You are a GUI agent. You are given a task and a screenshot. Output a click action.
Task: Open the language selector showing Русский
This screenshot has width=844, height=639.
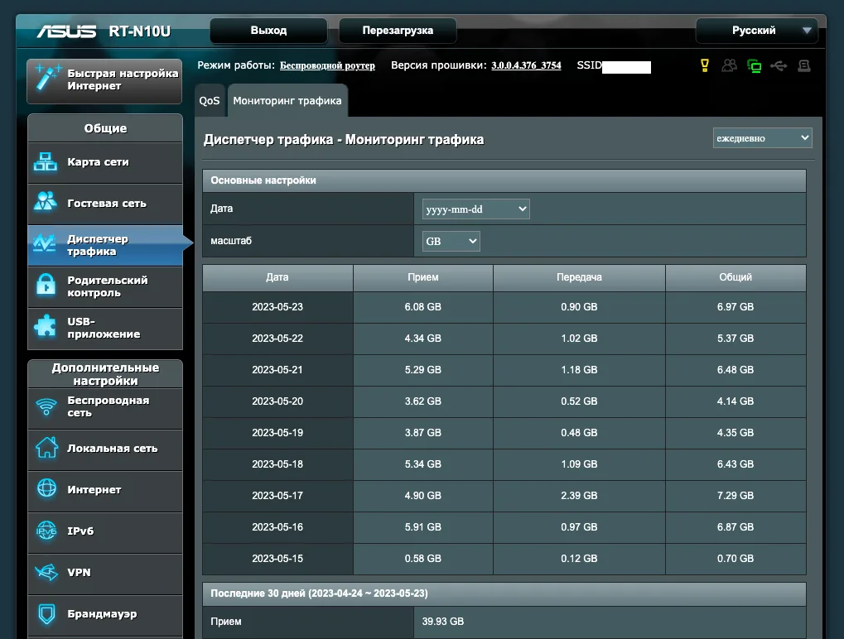pyautogui.click(x=756, y=31)
